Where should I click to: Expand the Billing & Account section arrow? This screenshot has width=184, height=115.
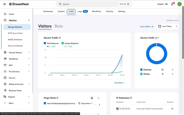point(29,84)
